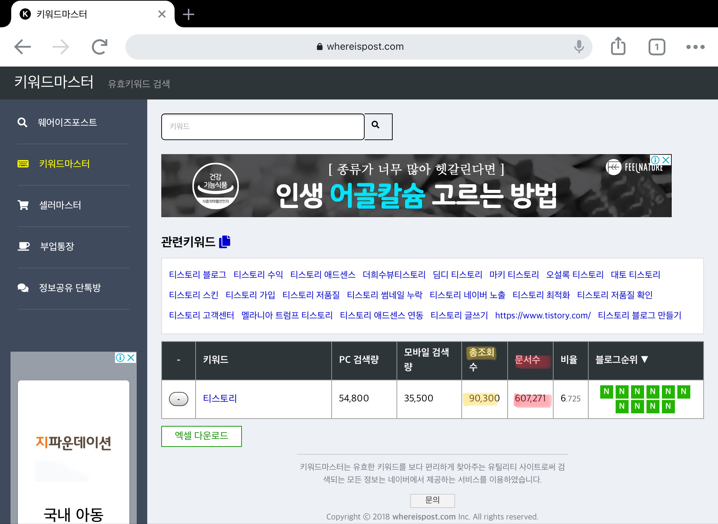This screenshot has width=718, height=524.
Task: Close the banner ad with the X icon
Action: [666, 160]
